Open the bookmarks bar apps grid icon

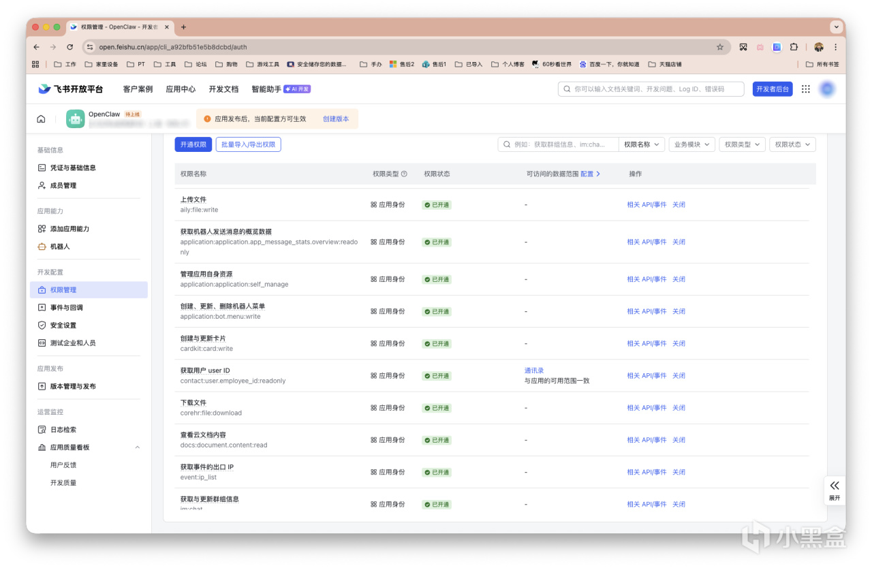(35, 64)
